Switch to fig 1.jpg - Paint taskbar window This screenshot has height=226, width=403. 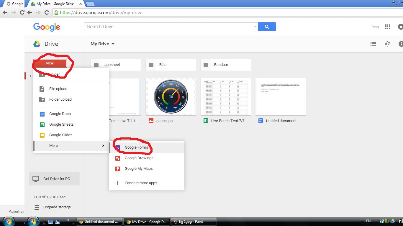coord(194,222)
